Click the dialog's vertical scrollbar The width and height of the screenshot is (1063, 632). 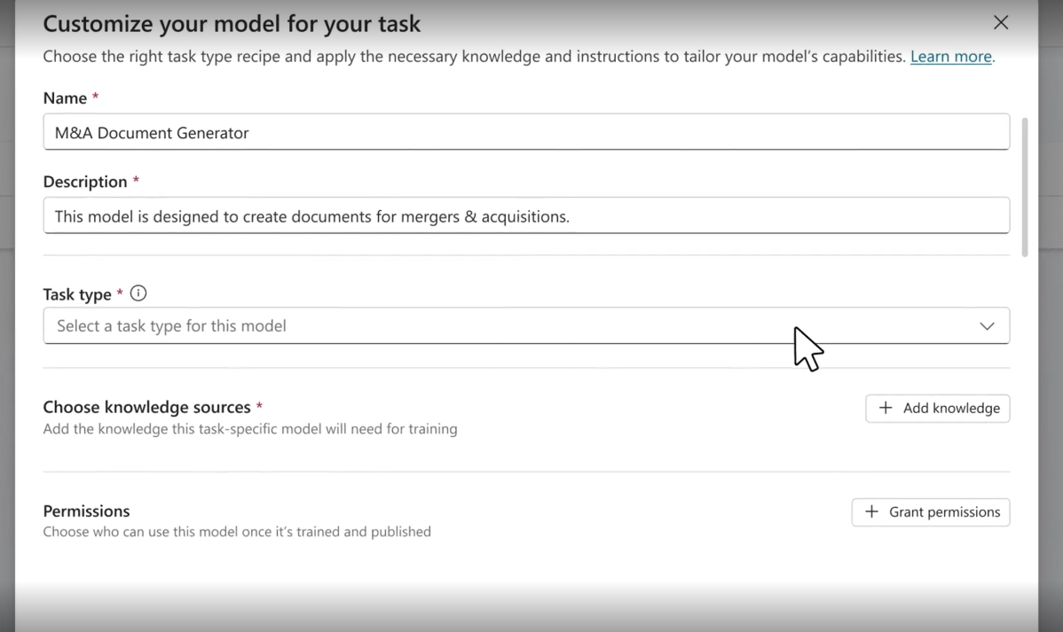(x=1026, y=186)
